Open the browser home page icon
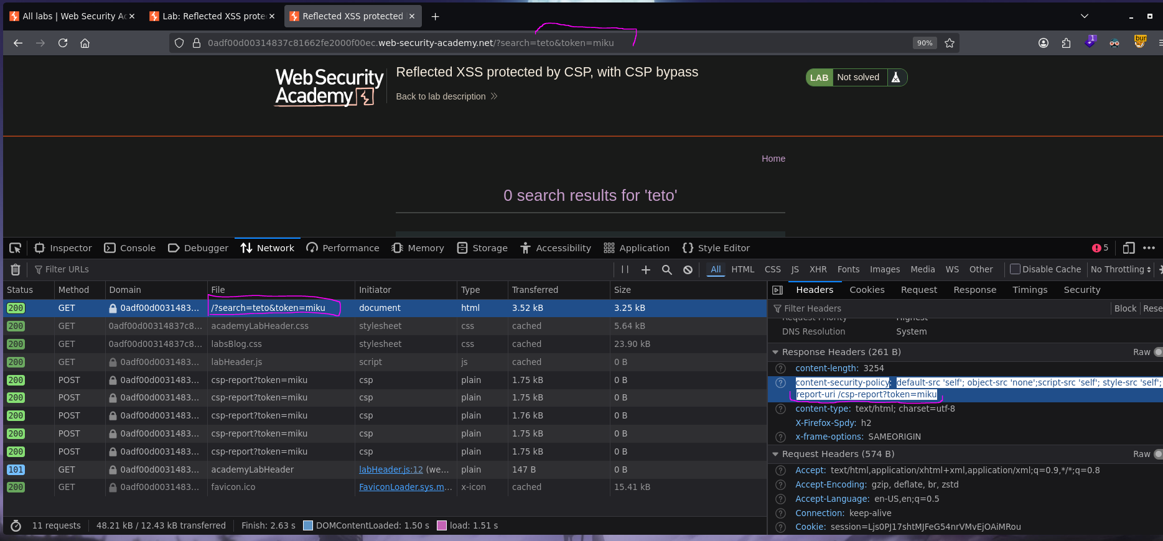Viewport: 1163px width, 541px height. click(85, 43)
